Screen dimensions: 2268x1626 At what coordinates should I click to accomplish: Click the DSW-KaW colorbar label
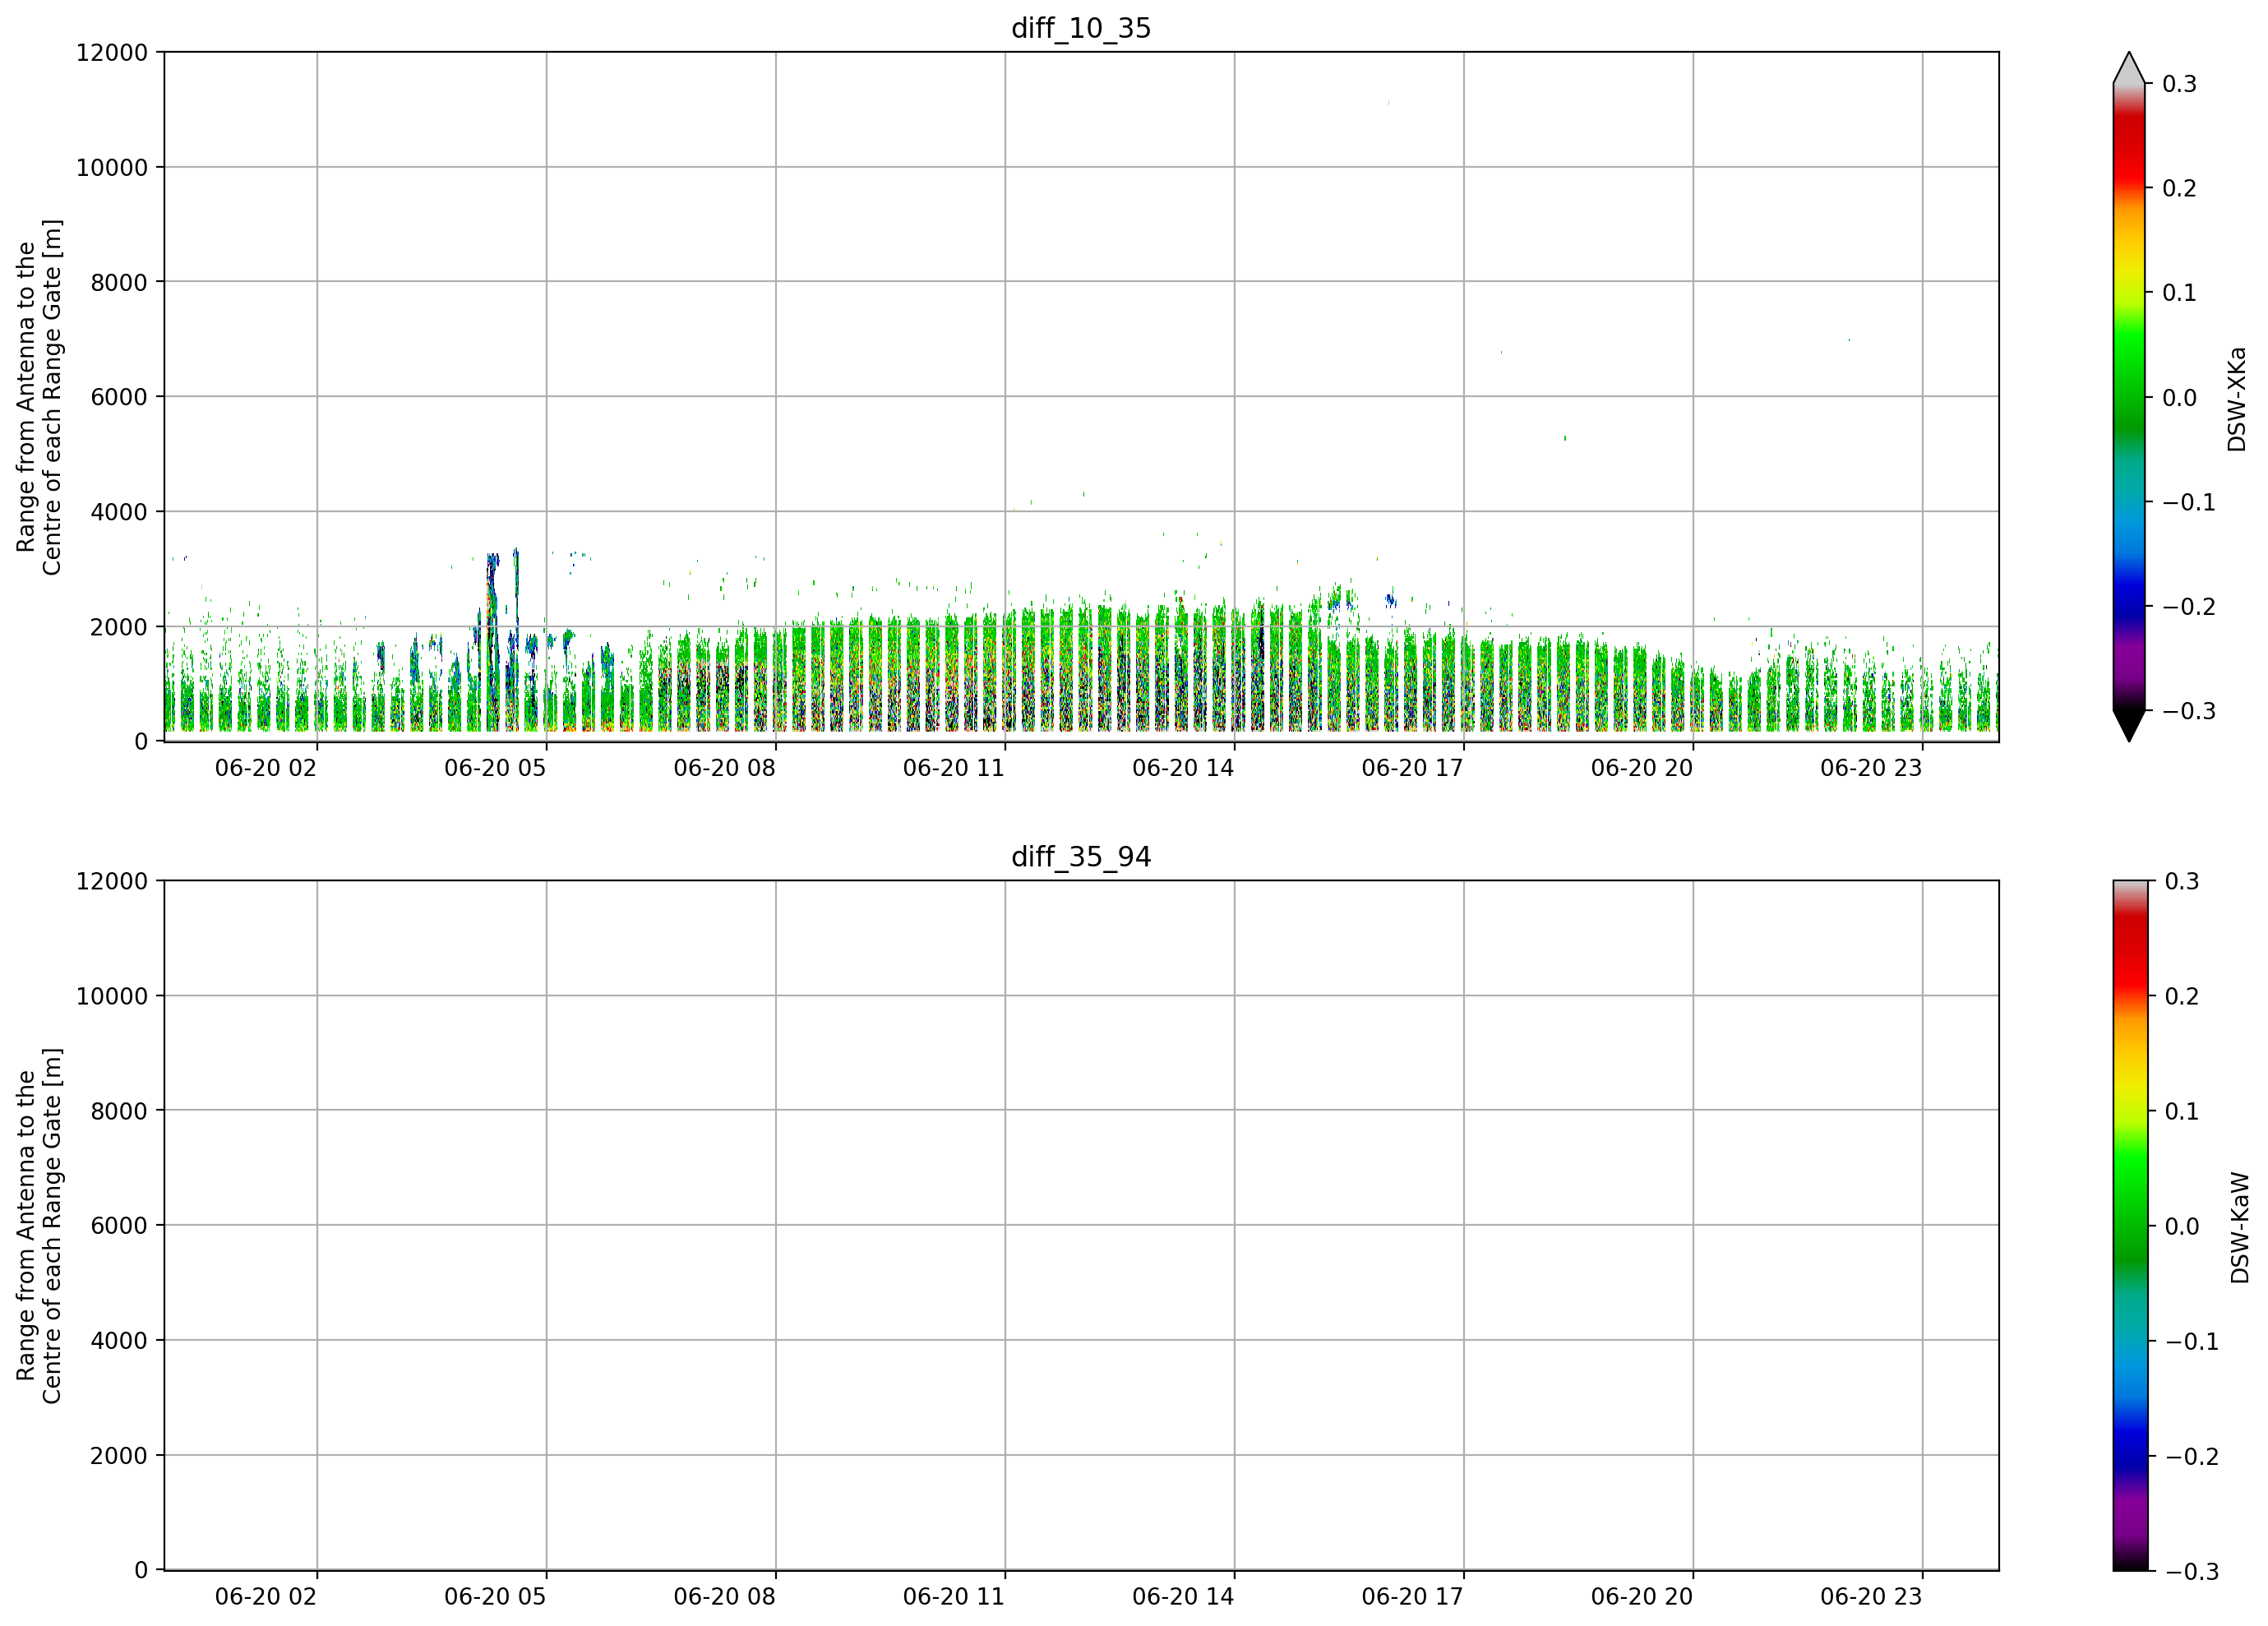click(2239, 1228)
